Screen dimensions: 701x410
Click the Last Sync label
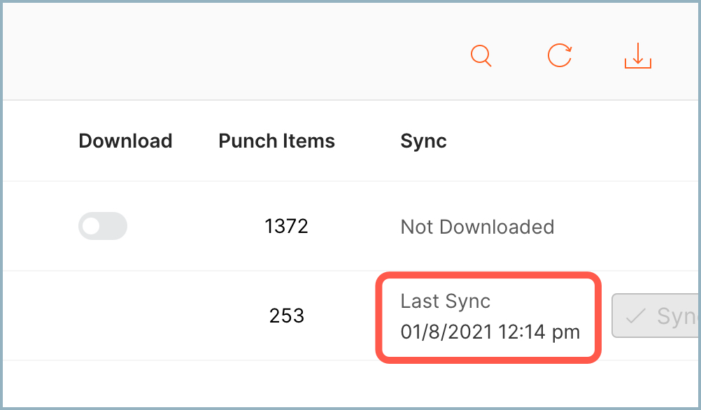(446, 302)
